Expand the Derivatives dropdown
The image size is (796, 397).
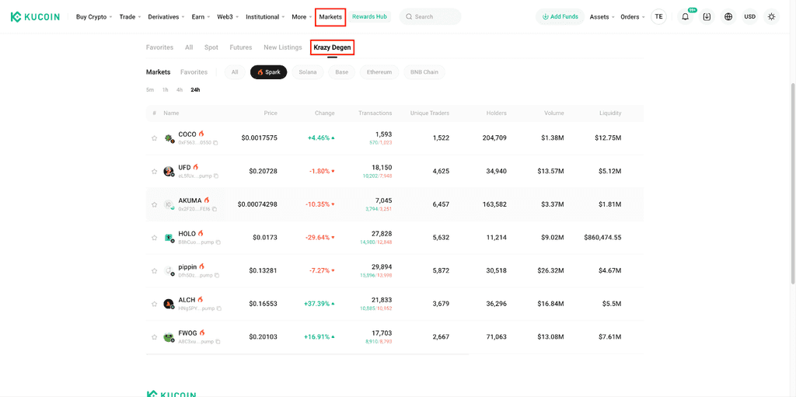click(x=166, y=17)
